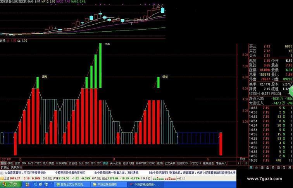
Task: Switch indicator to KDJ
Action: click(45, 163)
